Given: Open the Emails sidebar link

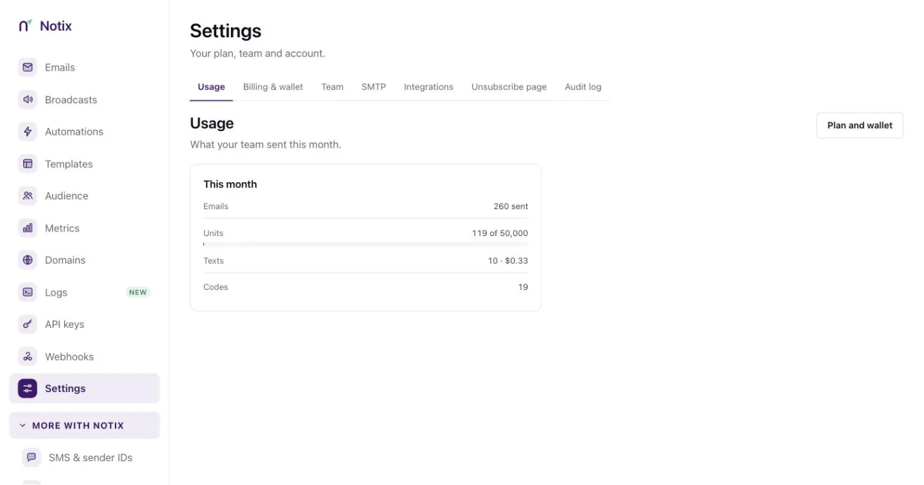Looking at the screenshot, I should [x=84, y=67].
